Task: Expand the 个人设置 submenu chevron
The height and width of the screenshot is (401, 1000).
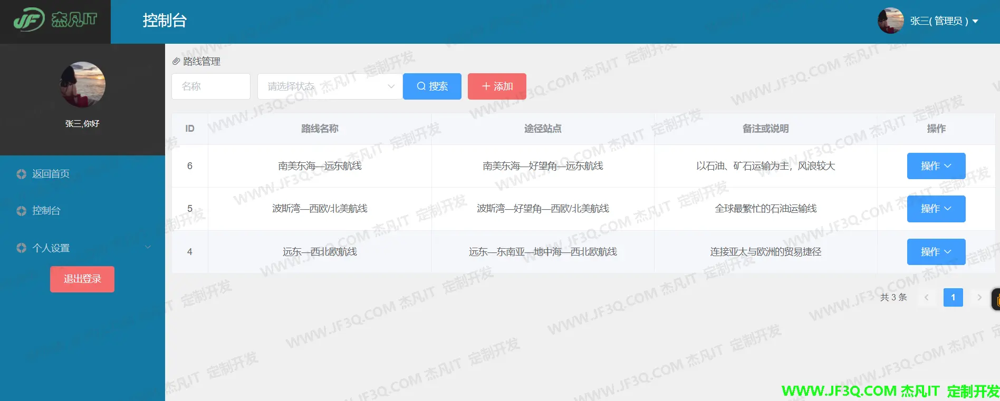Action: [148, 247]
